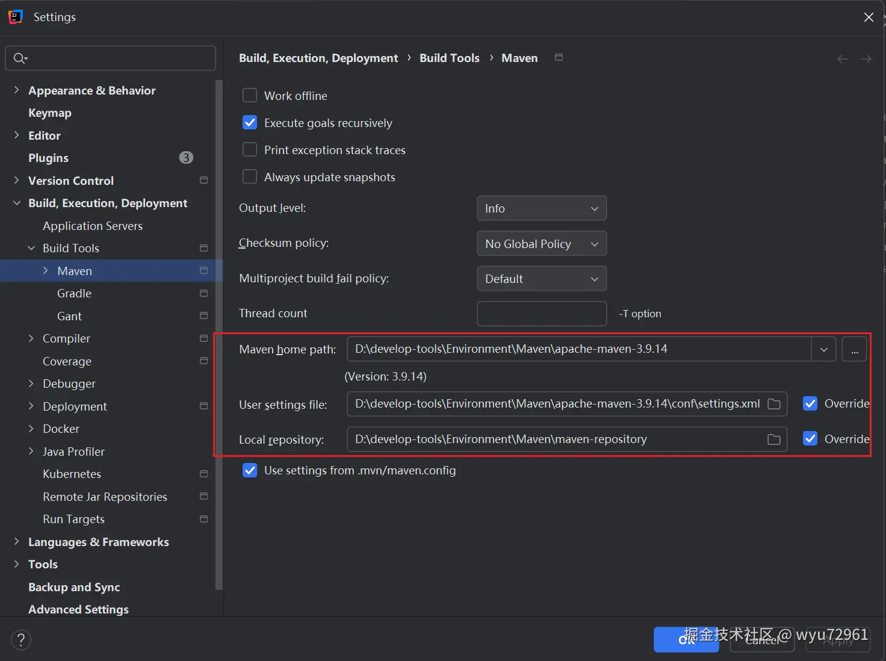Click project icon beside Maven tree row
Screen dimensions: 886x661
[203, 270]
